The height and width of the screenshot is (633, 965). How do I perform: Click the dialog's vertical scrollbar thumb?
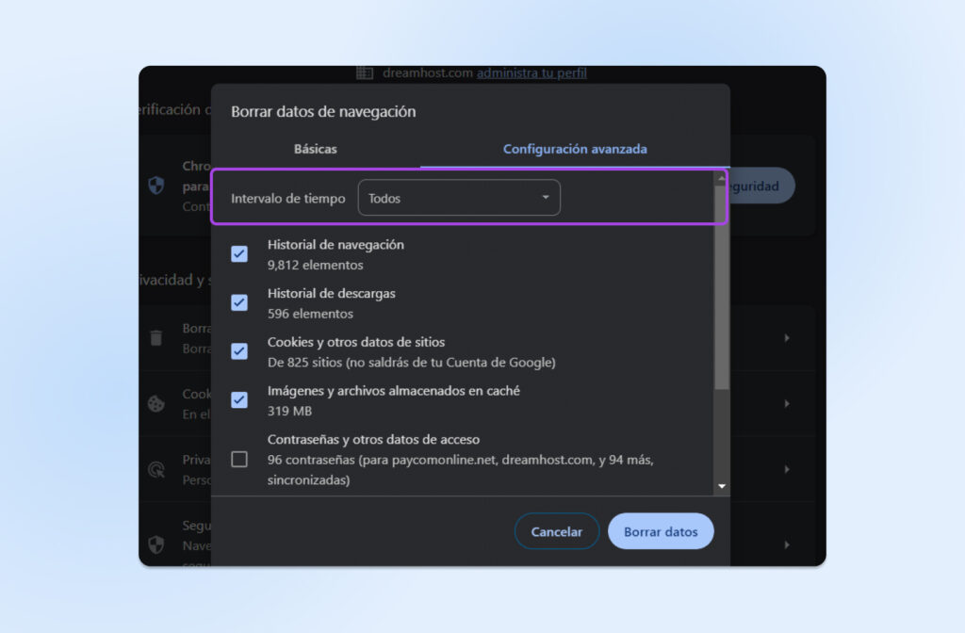pos(722,287)
